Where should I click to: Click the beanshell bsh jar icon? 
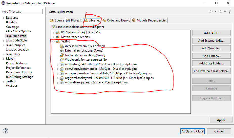pyautogui.click(x=62, y=73)
